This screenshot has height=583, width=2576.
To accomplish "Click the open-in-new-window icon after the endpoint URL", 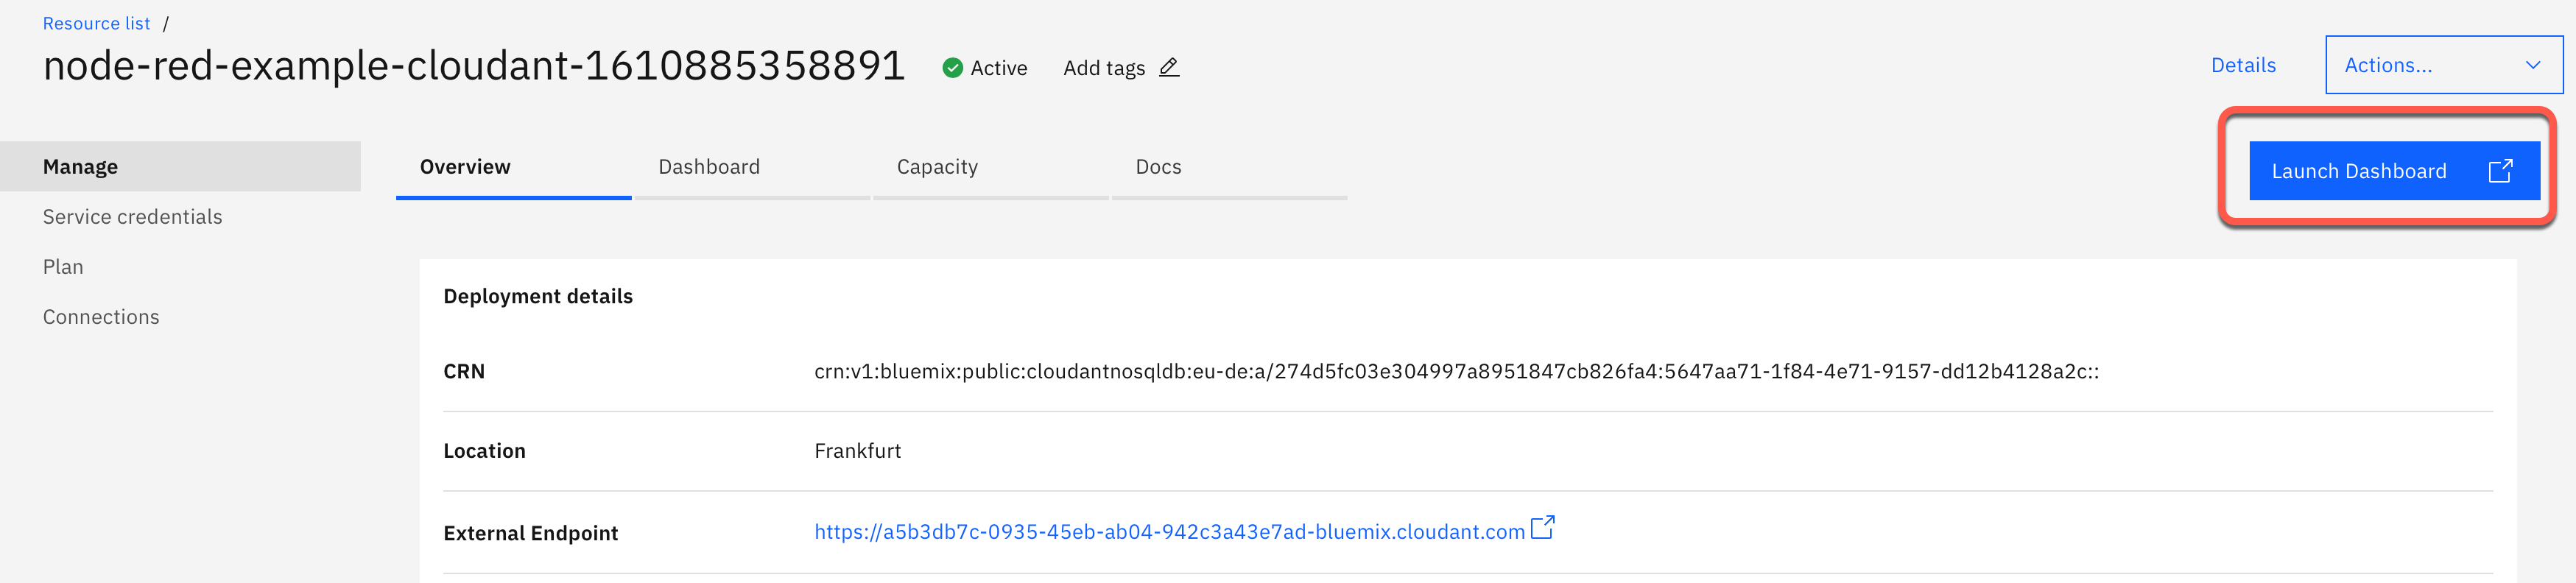I will click(x=1543, y=527).
